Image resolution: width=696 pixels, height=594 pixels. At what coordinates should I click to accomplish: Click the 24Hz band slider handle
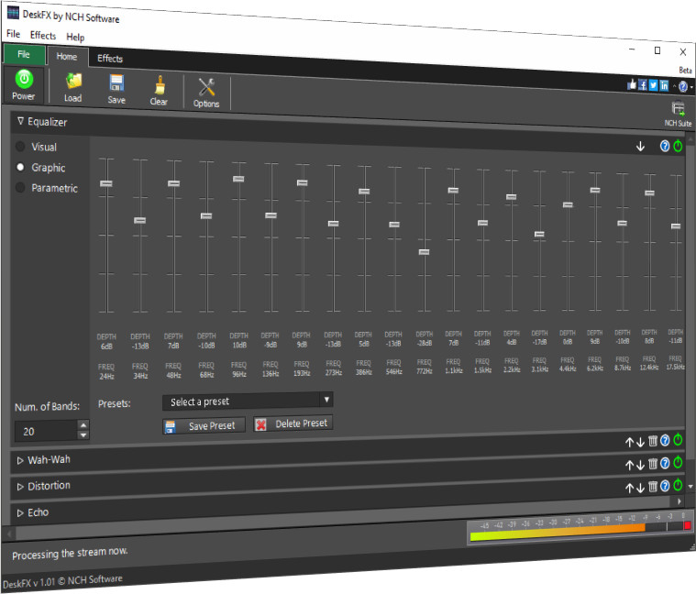point(106,184)
